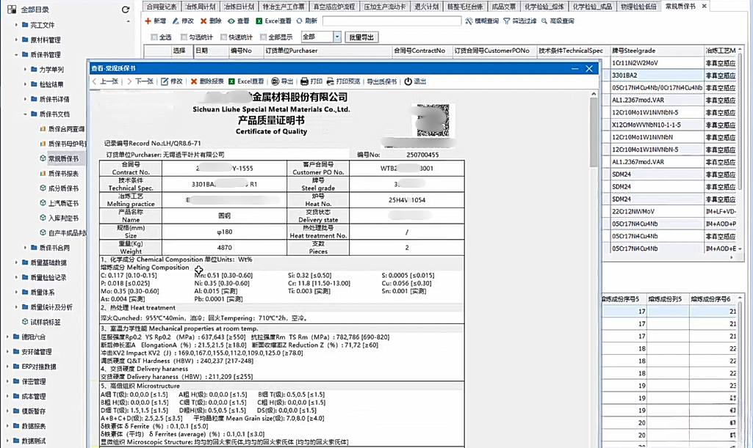Go to previous certificate with 上一张
Screen dimensions: 753x448
coord(105,81)
